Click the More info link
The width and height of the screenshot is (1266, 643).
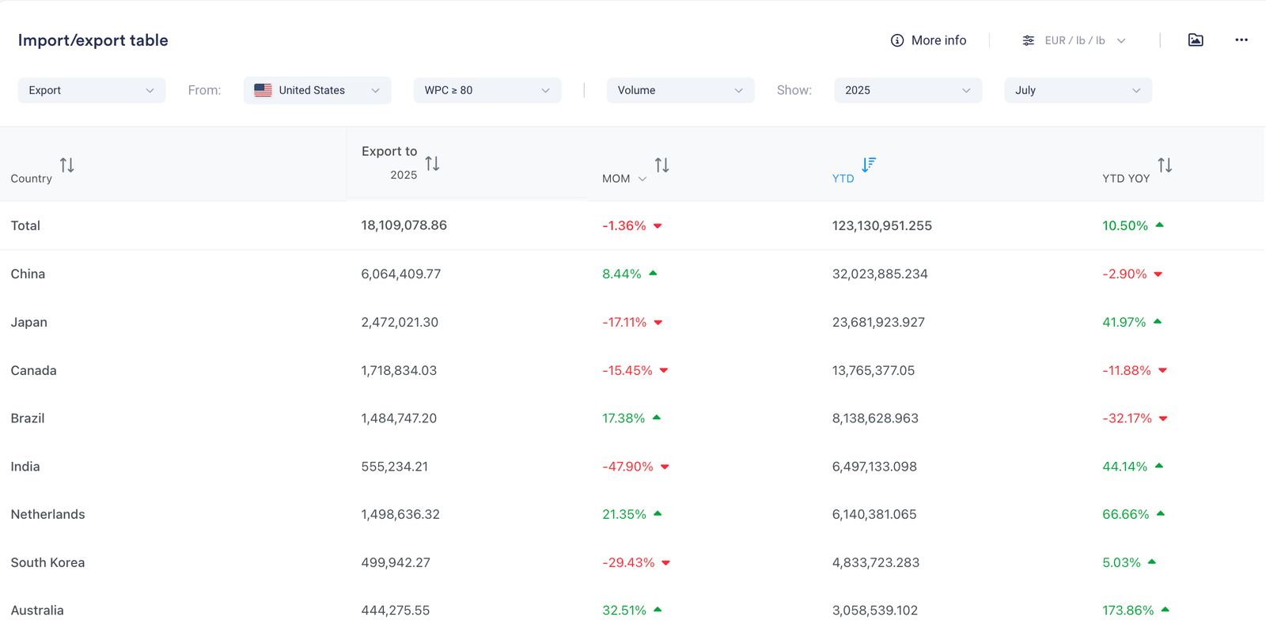coord(938,40)
